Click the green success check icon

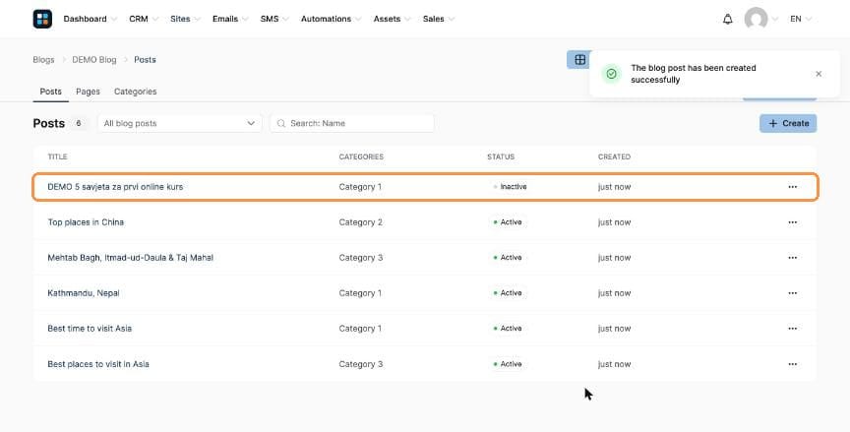pos(612,74)
